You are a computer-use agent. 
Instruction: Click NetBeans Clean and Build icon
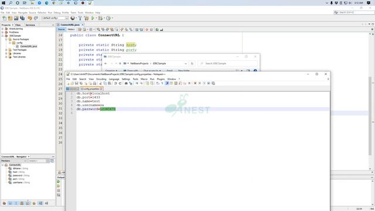[86, 18]
